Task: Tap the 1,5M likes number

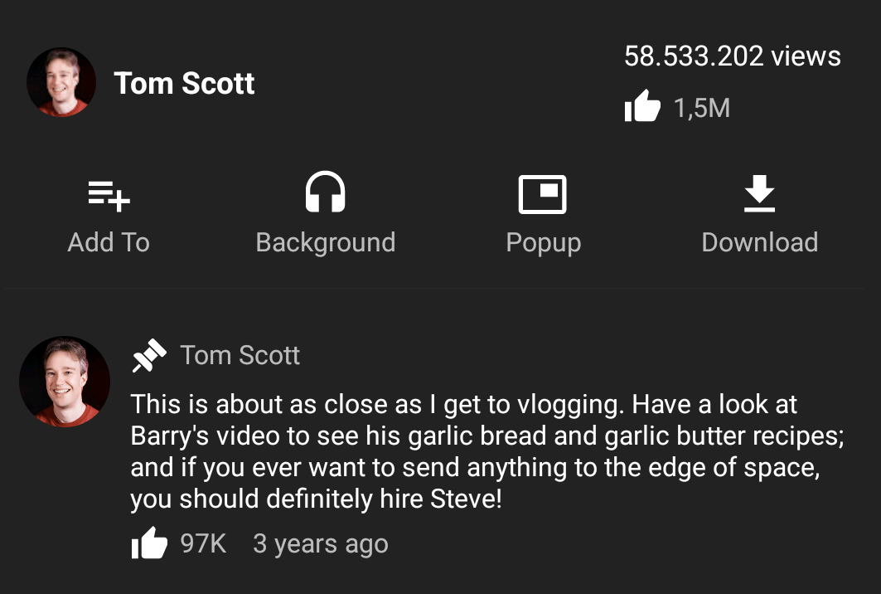Action: pyautogui.click(x=702, y=108)
